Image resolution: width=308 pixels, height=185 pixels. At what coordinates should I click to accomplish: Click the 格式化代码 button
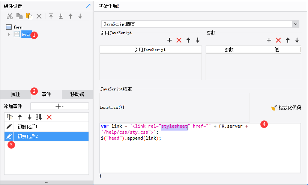[286, 108]
